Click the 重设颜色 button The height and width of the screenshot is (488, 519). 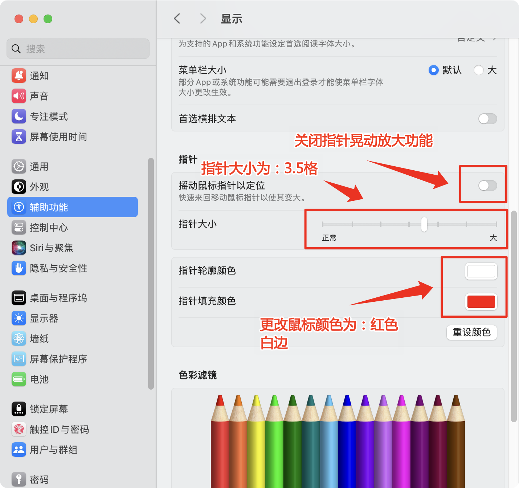471,332
